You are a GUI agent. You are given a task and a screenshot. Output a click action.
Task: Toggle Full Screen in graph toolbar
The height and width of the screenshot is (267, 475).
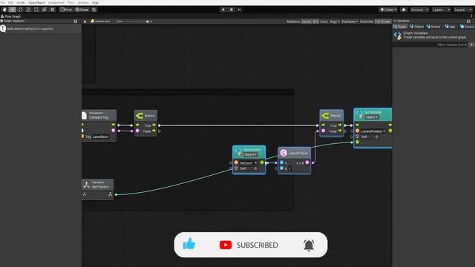(383, 22)
